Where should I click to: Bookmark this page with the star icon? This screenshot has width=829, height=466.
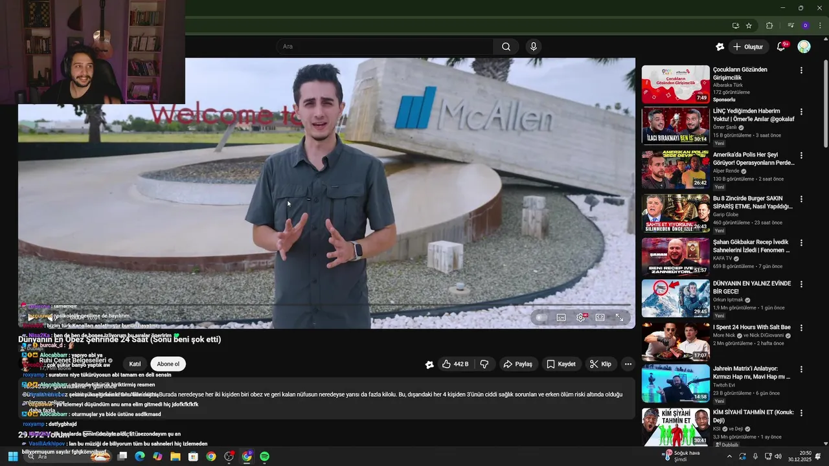(749, 26)
